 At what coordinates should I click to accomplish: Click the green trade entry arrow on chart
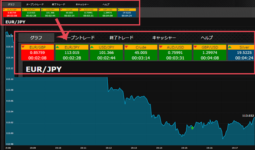click(x=192, y=128)
